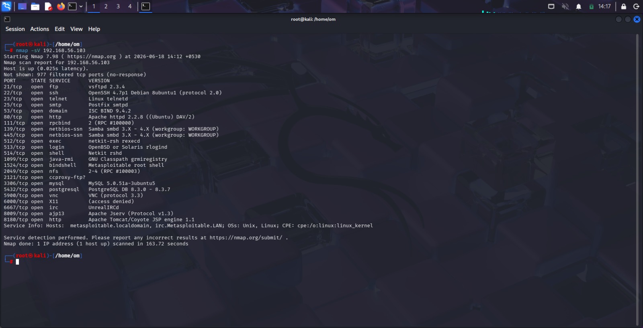This screenshot has height=328, width=643.
Task: Open the notifications bell icon
Action: coord(579,6)
